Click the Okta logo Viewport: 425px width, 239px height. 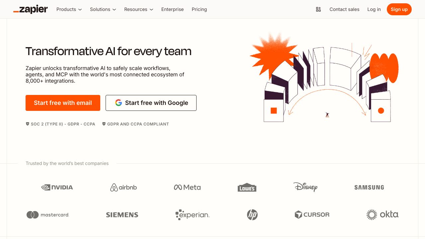click(x=382, y=214)
